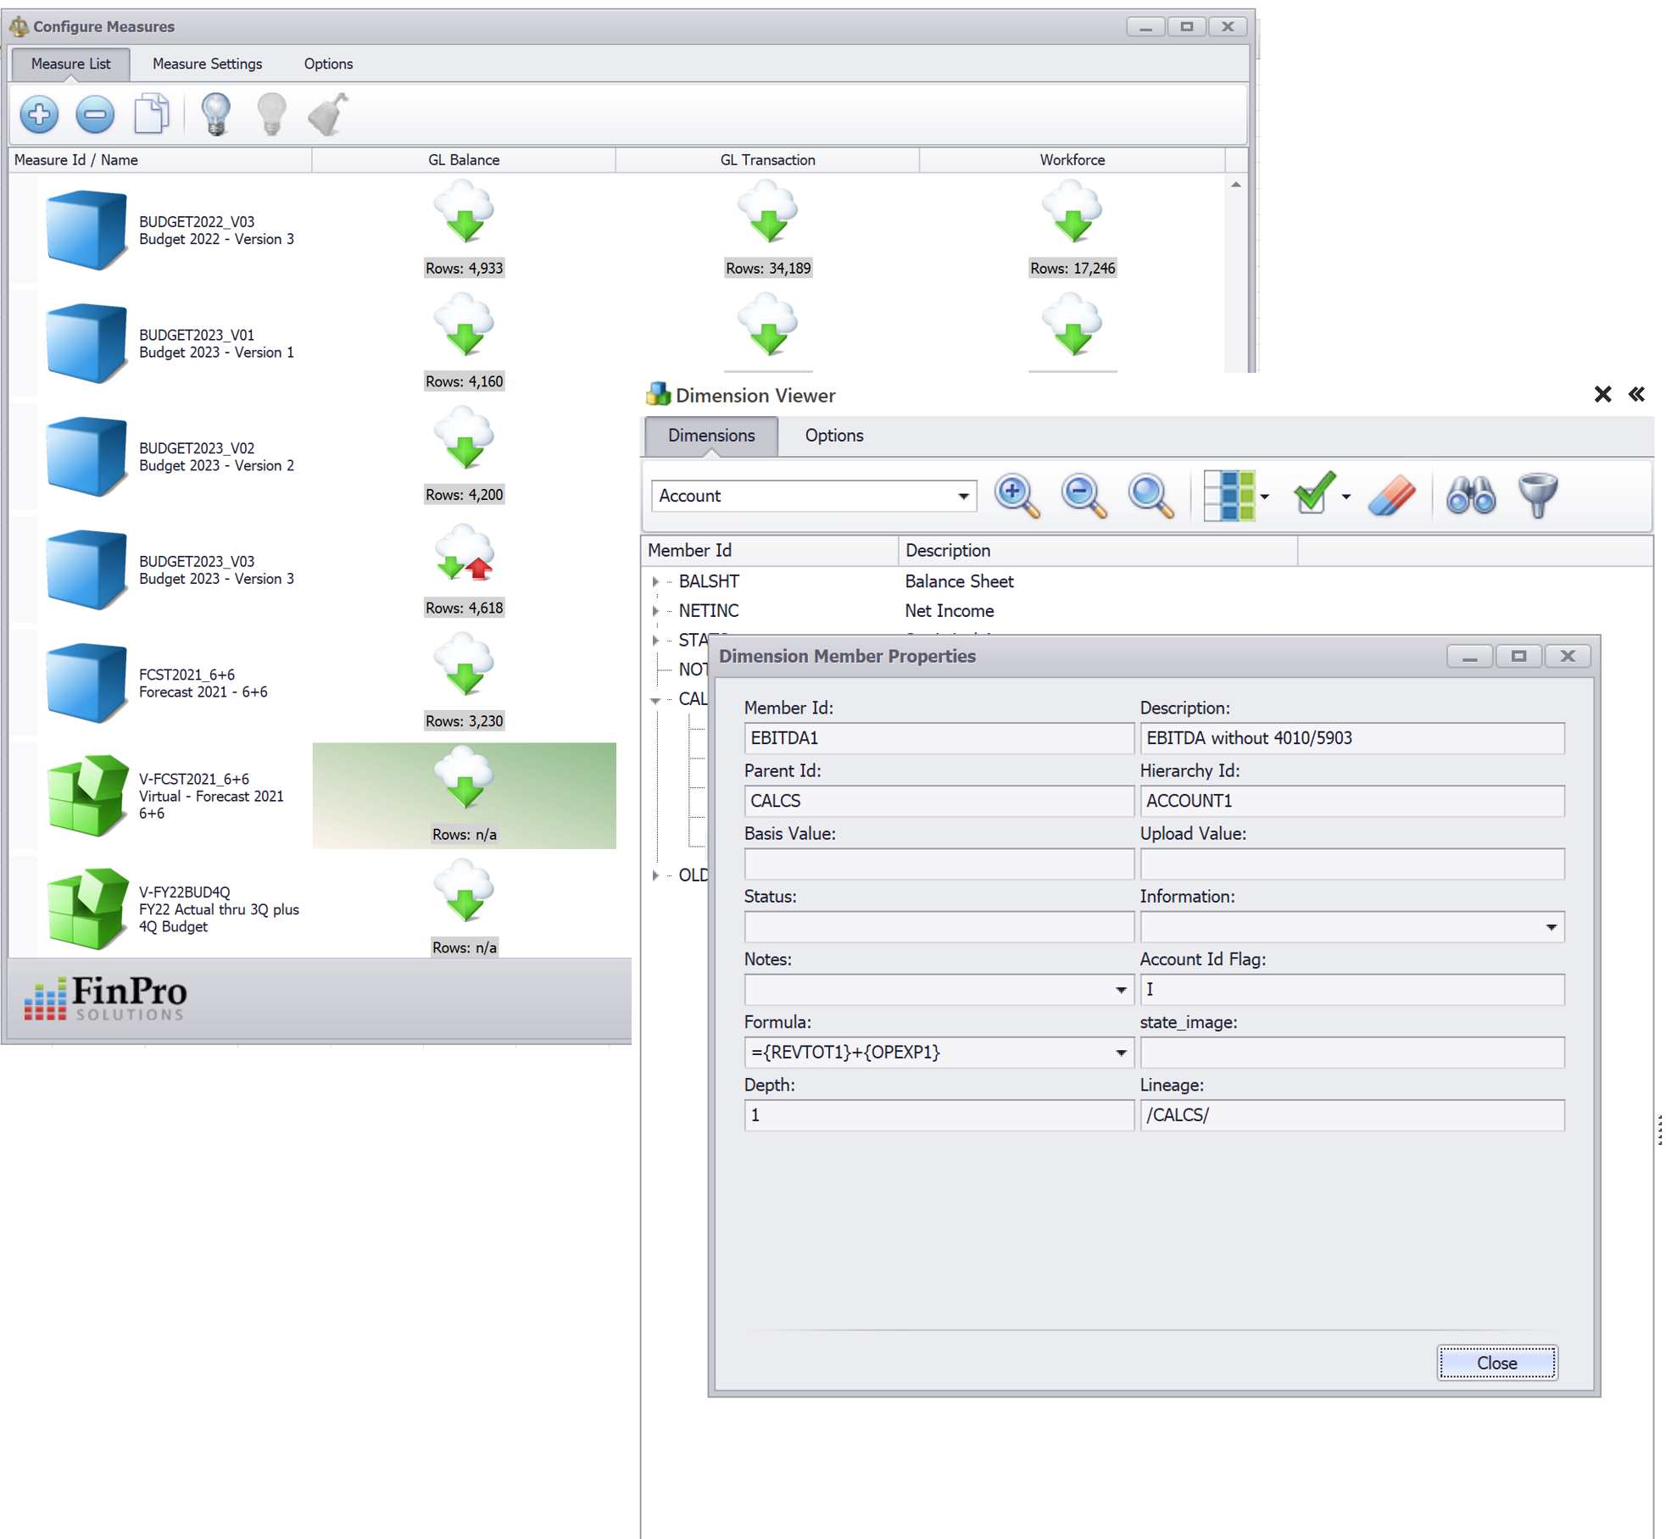Click the broom cleanup icon

coord(326,114)
